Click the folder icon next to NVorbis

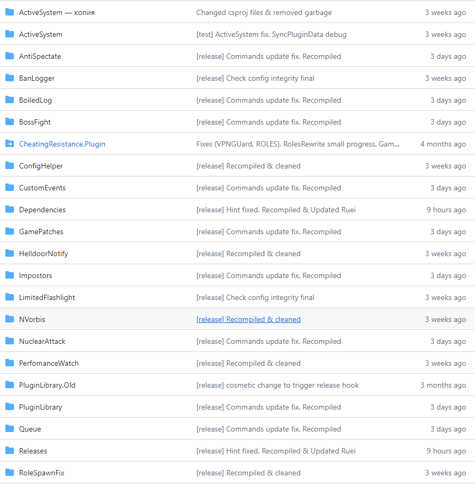(10, 319)
